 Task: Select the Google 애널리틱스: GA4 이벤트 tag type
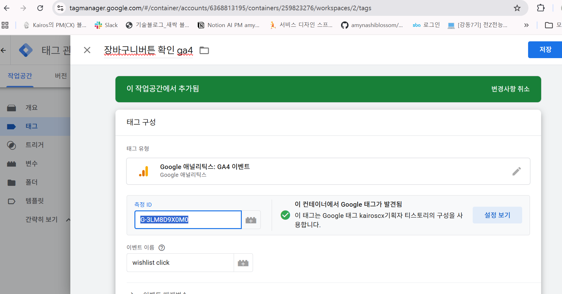(328, 171)
